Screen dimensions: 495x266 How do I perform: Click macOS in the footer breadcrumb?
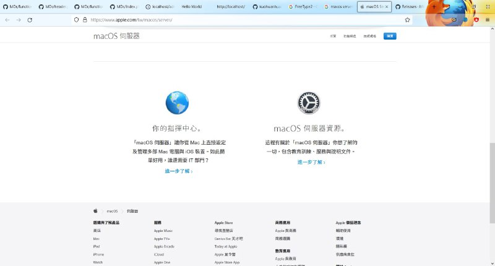coord(112,211)
